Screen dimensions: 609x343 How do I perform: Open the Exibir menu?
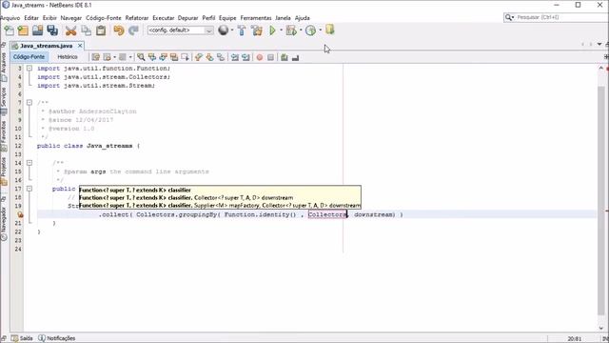(x=49, y=18)
